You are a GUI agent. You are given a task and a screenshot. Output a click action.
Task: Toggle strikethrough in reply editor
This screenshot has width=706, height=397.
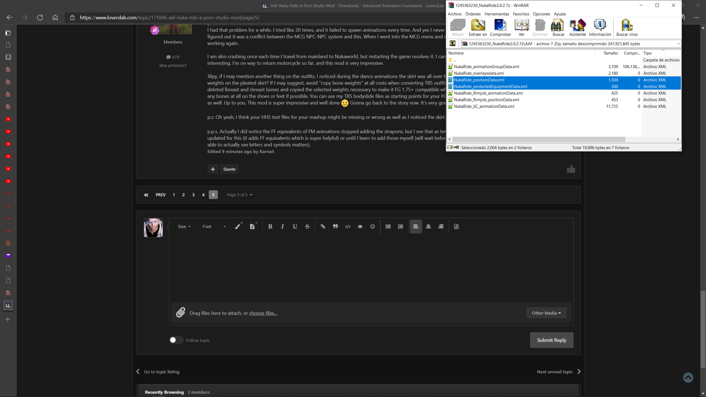click(x=307, y=226)
